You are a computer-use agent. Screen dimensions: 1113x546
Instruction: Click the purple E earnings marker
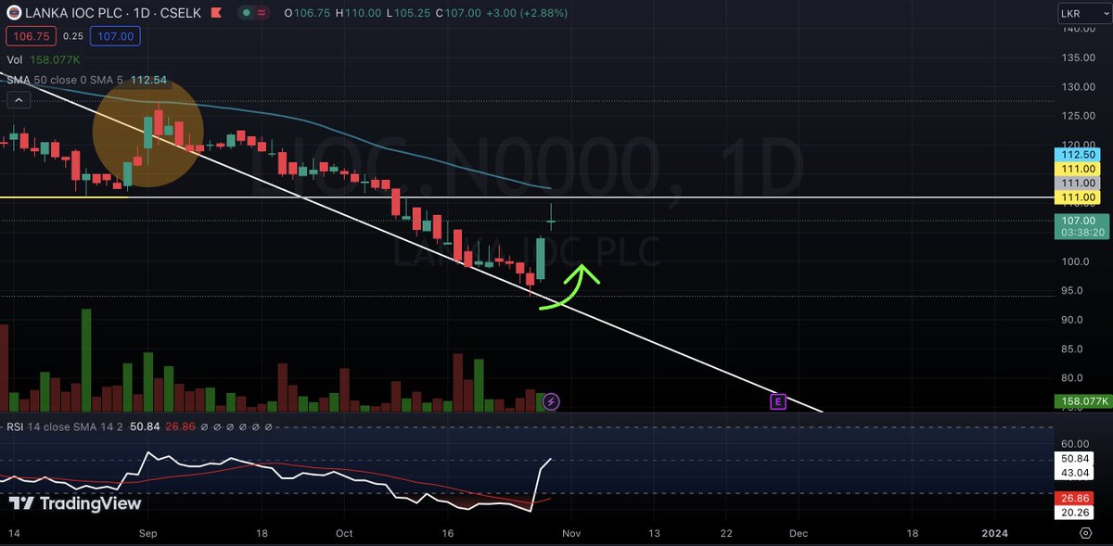pyautogui.click(x=778, y=401)
